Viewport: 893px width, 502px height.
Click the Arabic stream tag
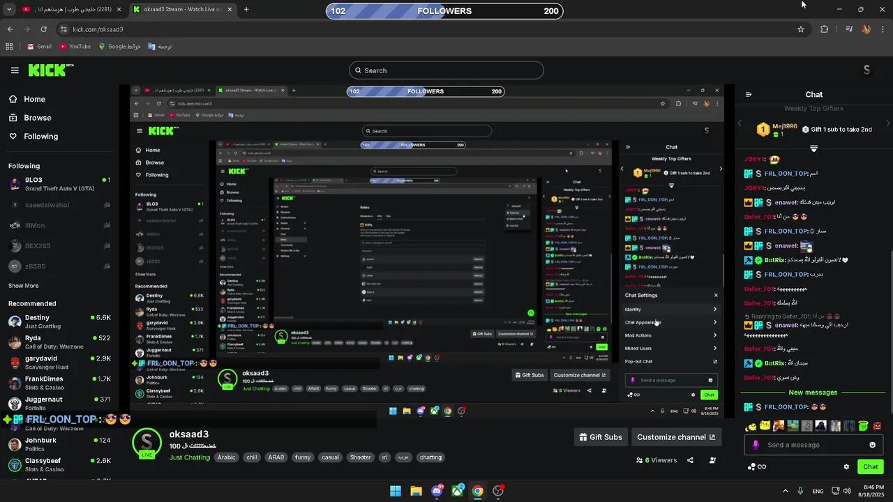(226, 457)
